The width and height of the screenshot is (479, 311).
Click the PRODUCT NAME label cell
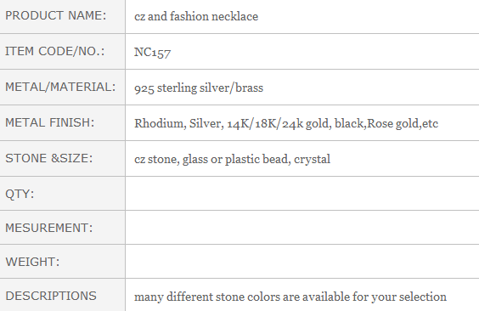pos(62,16)
